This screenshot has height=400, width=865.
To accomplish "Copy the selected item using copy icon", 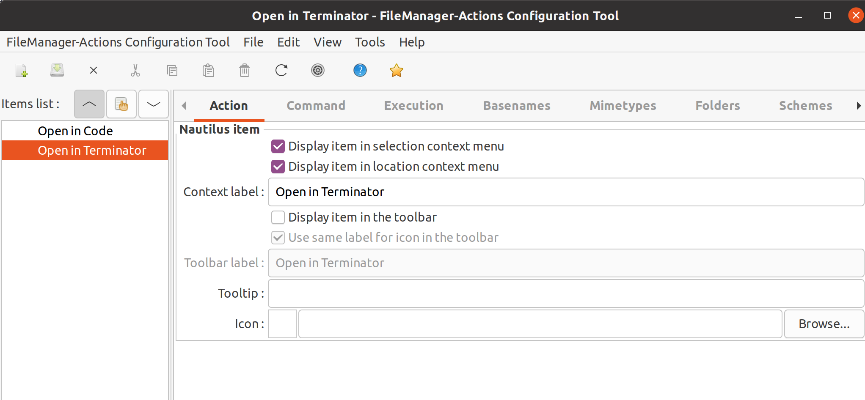I will (x=172, y=70).
